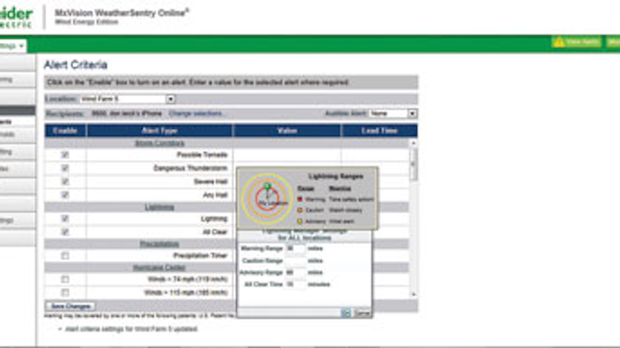Enable the Winds > 115 mph checkbox
This screenshot has width=620, height=348.
click(65, 292)
